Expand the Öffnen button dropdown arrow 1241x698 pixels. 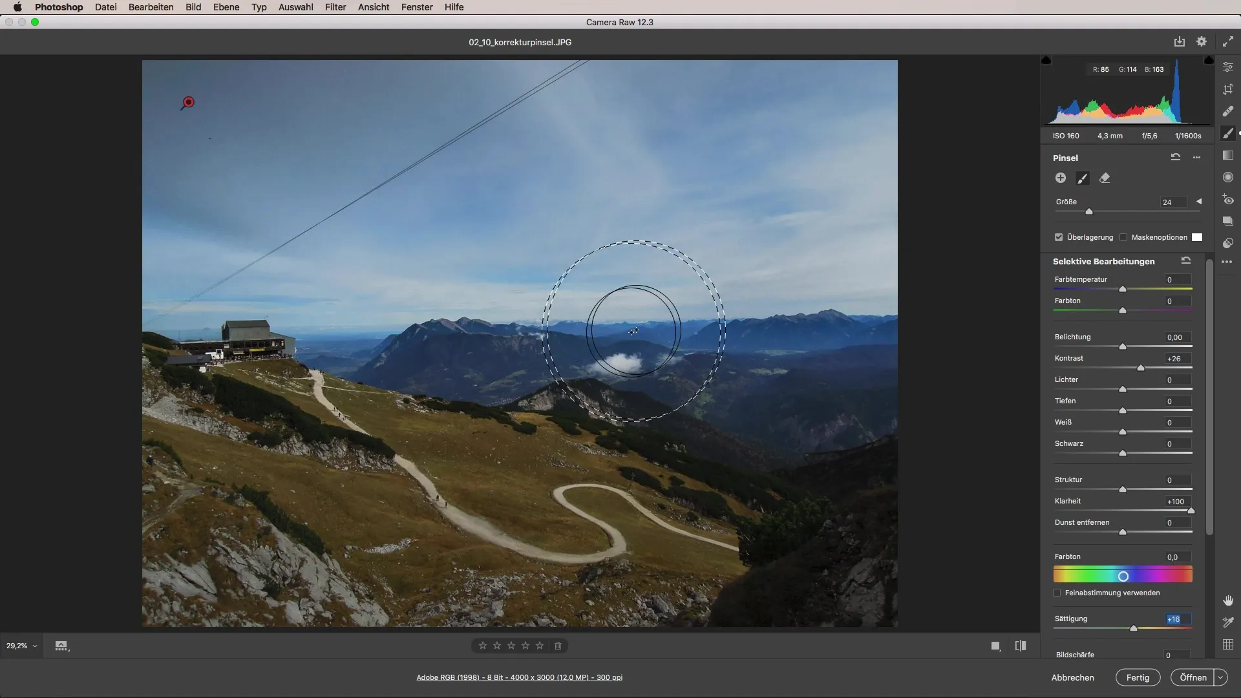(x=1220, y=677)
